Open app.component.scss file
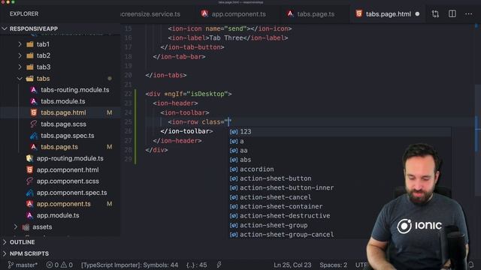The image size is (481, 270). tap(68, 181)
